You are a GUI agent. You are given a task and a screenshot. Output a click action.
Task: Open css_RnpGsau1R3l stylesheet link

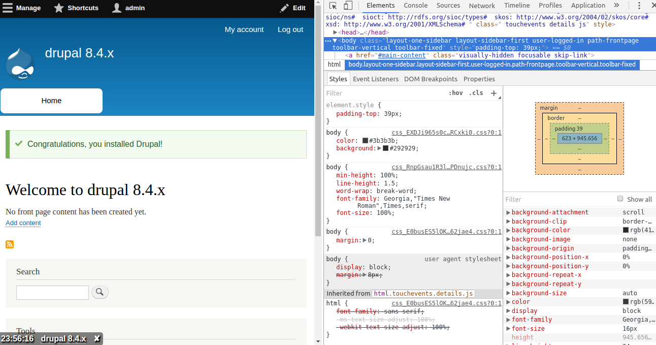tap(446, 167)
